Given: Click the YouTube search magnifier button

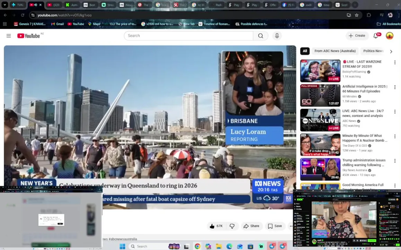Looking at the screenshot, I should point(260,36).
